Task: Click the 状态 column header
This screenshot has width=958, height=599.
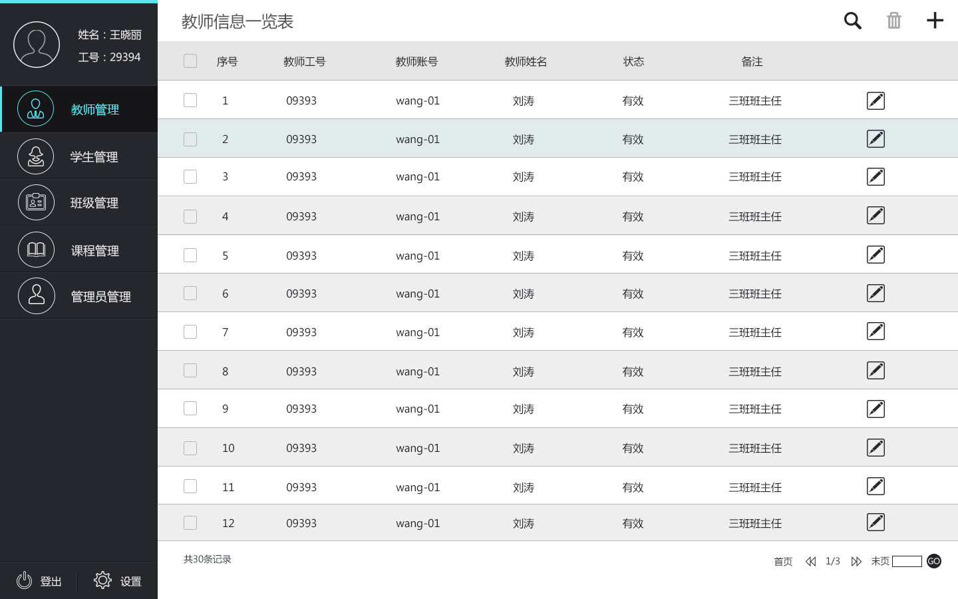Action: click(633, 61)
